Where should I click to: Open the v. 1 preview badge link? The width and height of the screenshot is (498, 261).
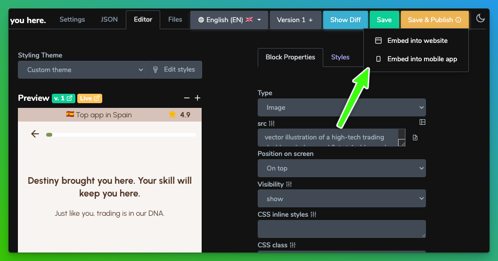tap(64, 98)
